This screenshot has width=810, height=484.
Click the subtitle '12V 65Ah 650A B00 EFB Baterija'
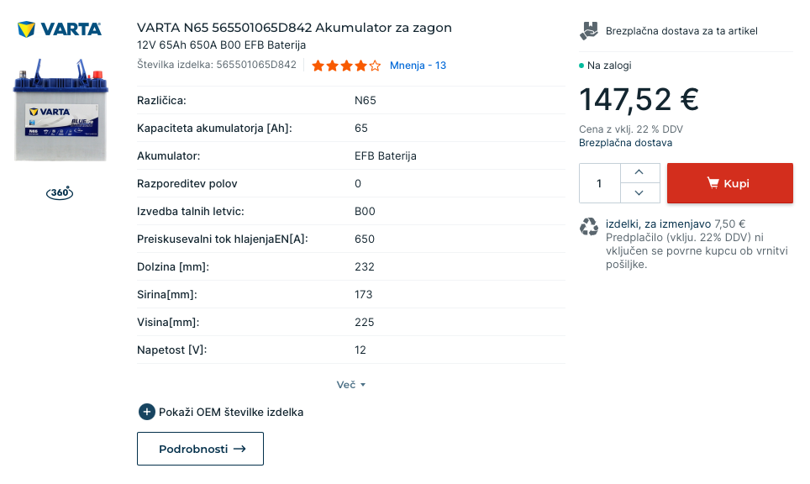pyautogui.click(x=221, y=45)
